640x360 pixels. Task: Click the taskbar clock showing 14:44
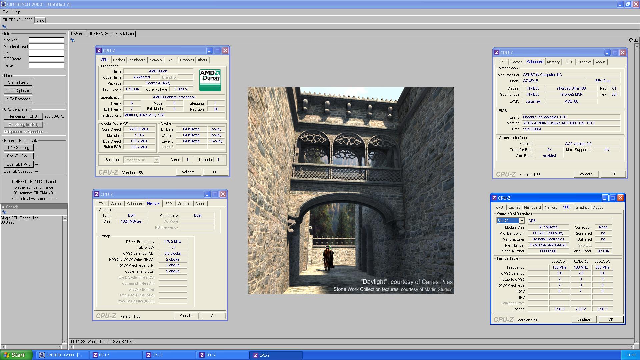(x=631, y=355)
